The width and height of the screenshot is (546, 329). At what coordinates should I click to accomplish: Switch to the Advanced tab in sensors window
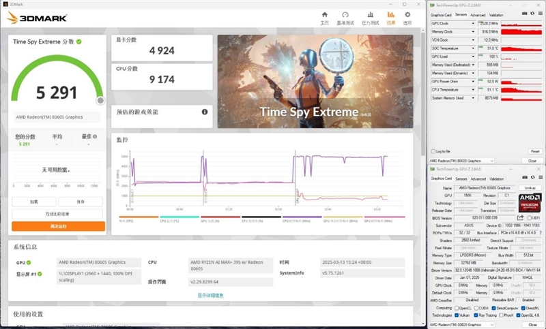tap(477, 14)
